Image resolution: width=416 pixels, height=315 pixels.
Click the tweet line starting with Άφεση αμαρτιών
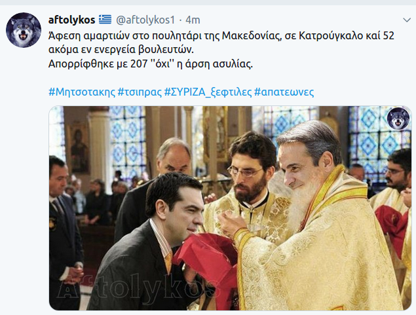click(221, 35)
